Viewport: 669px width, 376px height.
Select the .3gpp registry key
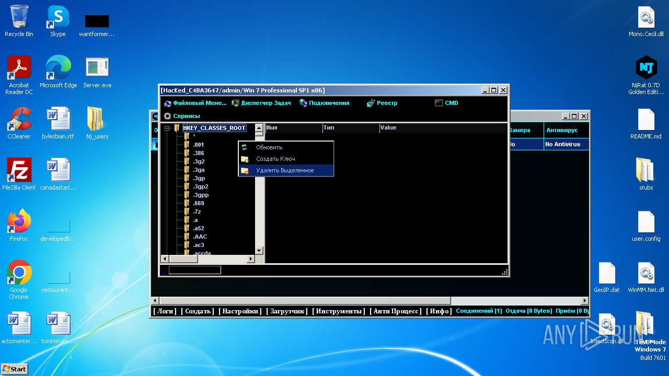(x=200, y=195)
